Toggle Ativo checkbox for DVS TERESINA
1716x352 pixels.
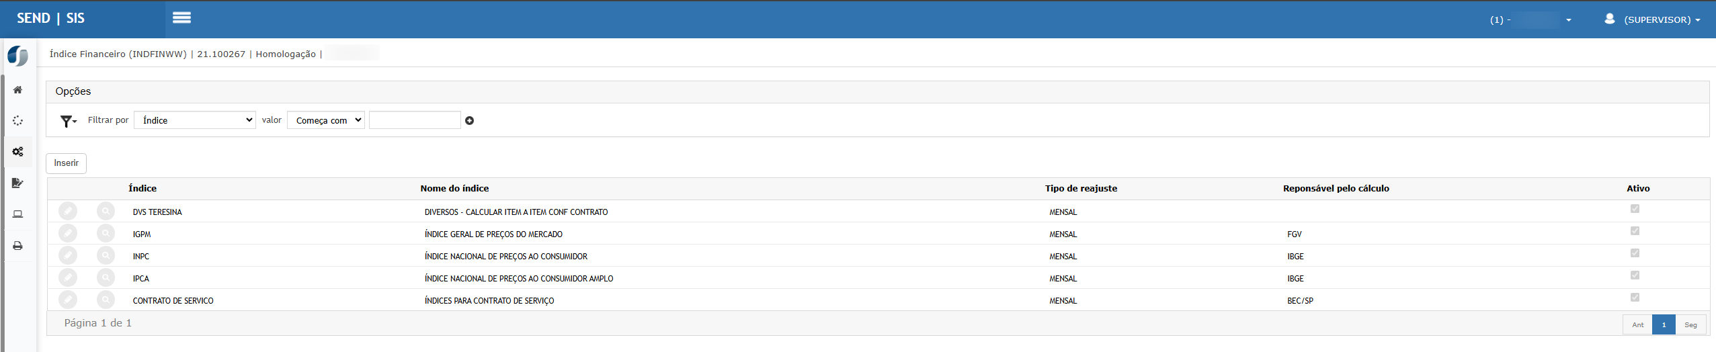tap(1635, 209)
